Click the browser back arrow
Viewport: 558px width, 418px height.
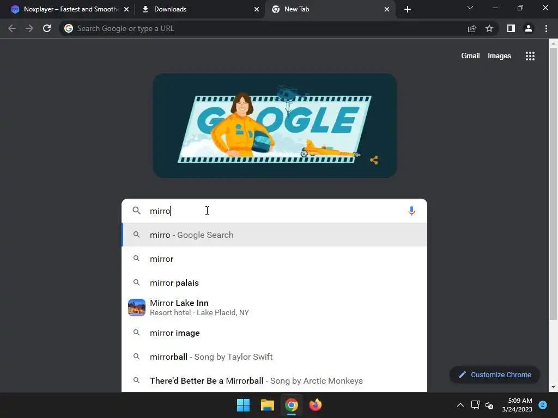click(x=12, y=28)
